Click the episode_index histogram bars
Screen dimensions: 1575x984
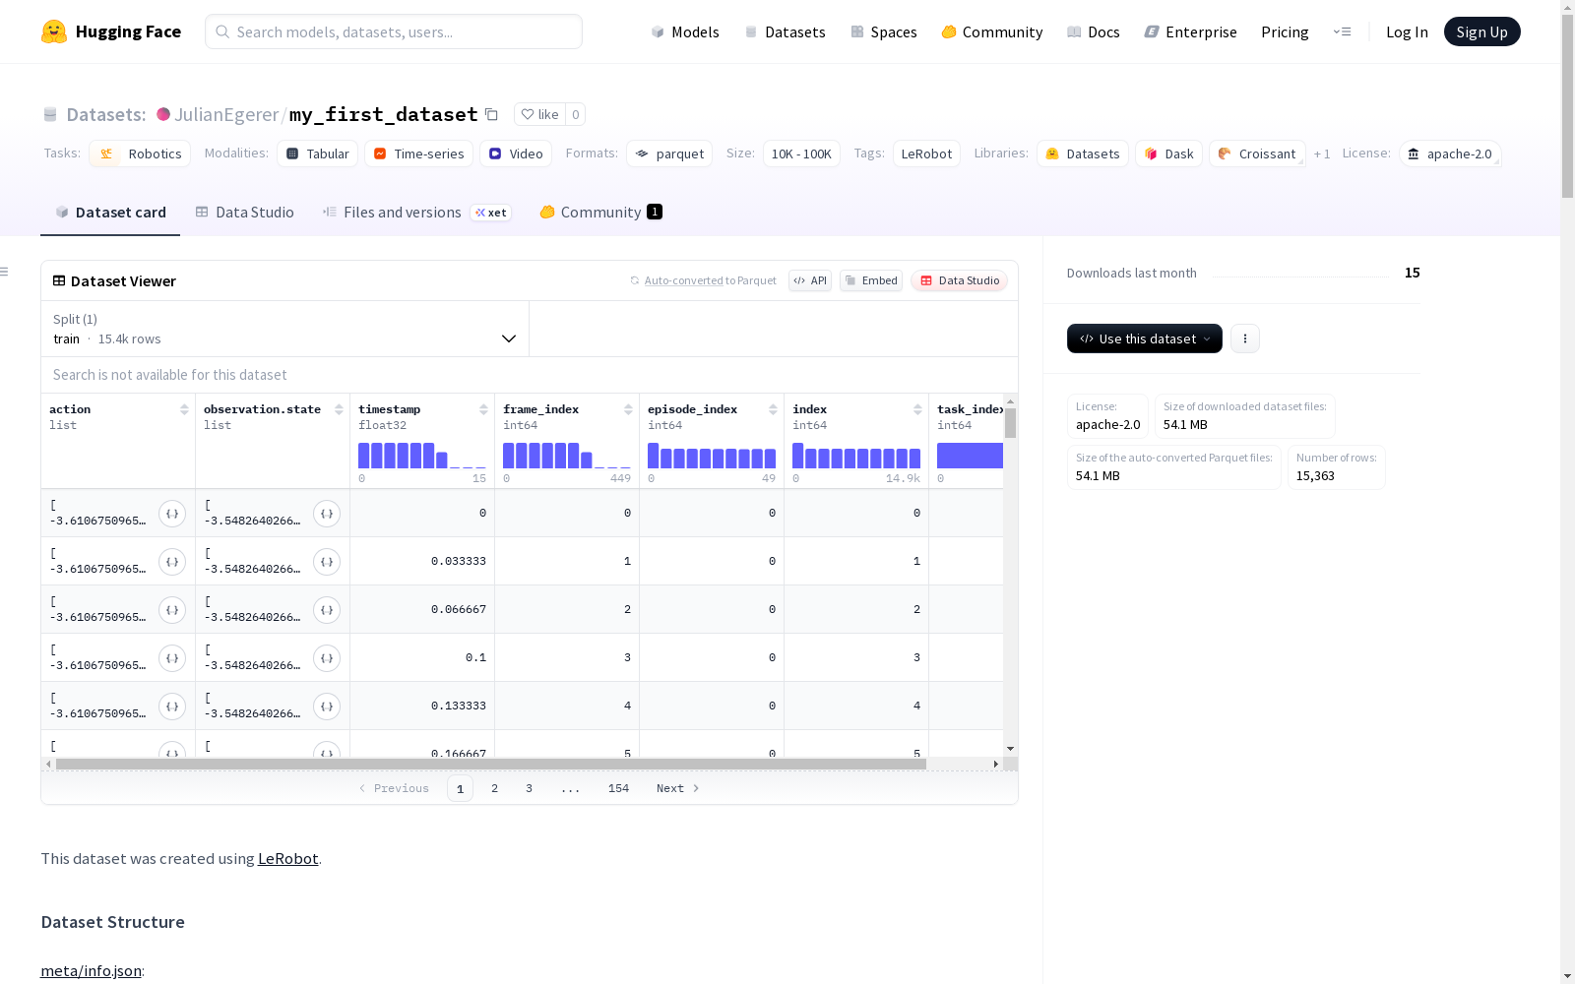click(x=712, y=455)
